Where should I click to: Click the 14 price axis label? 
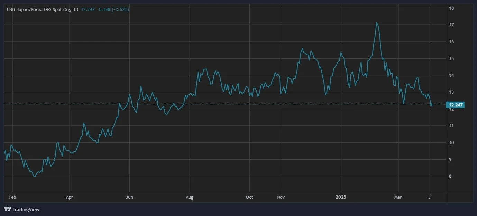tap(451, 75)
